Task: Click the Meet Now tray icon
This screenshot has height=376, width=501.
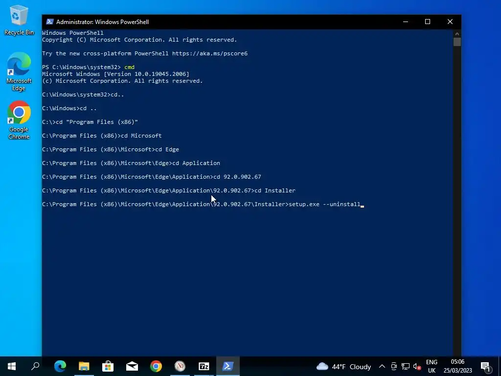Action: pyautogui.click(x=394, y=366)
